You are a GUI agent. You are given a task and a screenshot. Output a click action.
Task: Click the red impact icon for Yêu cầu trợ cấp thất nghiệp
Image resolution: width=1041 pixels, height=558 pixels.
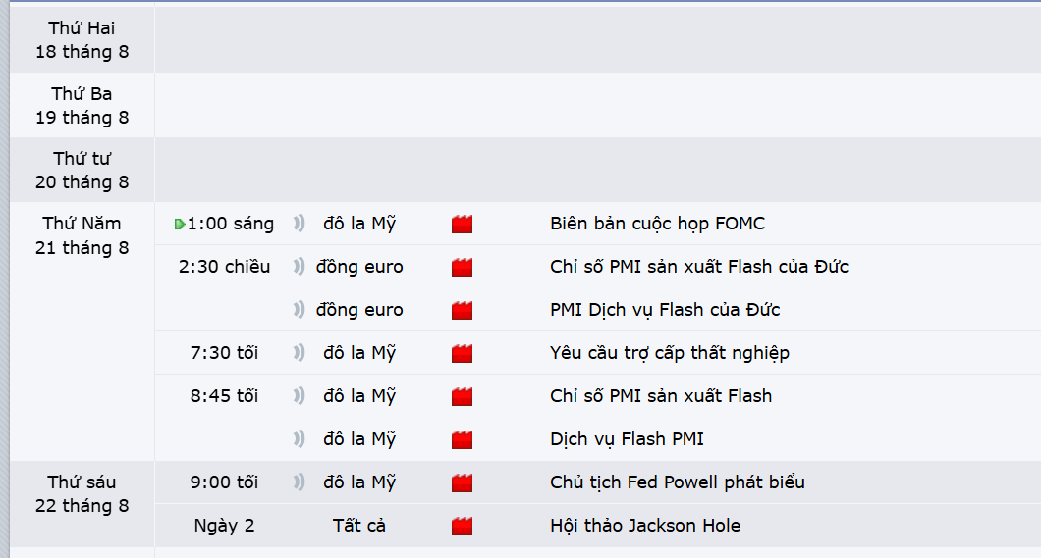462,353
